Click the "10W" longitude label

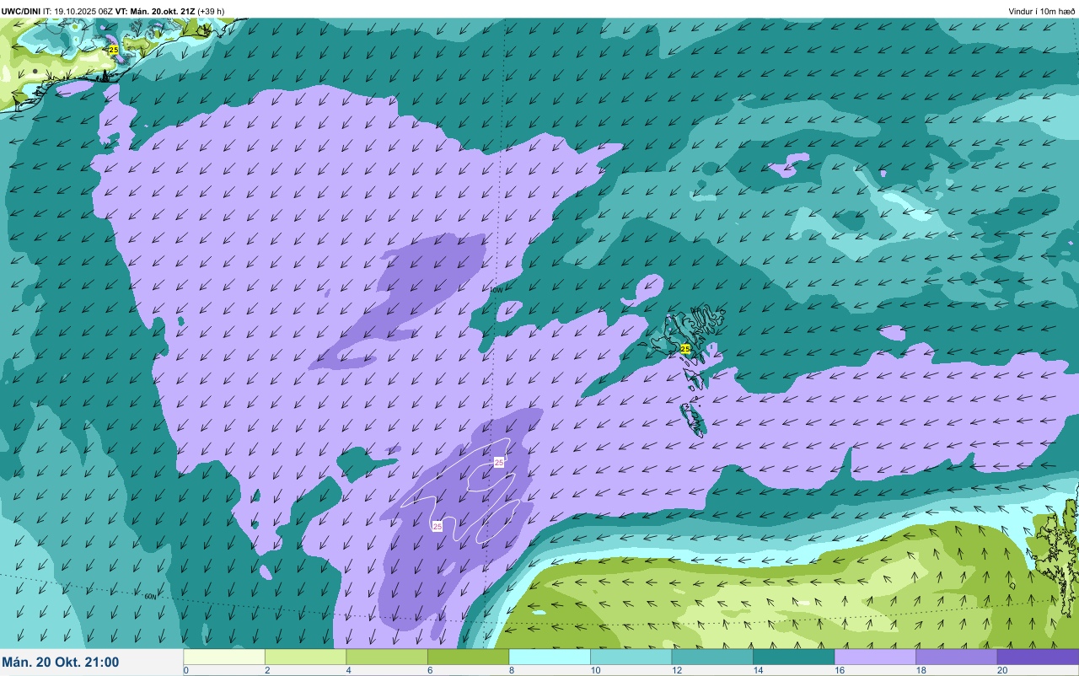pos(497,289)
